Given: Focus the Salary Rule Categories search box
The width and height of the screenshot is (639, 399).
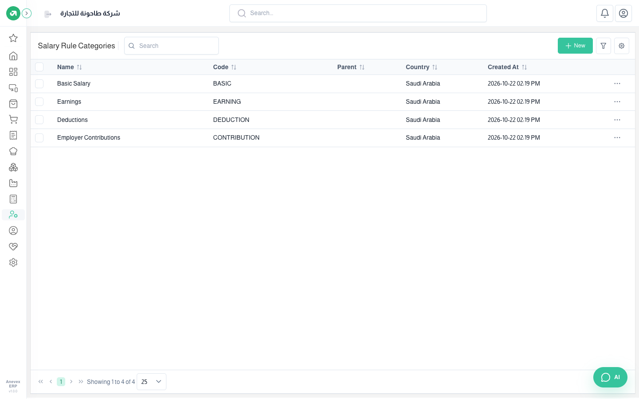Looking at the screenshot, I should click(x=171, y=46).
